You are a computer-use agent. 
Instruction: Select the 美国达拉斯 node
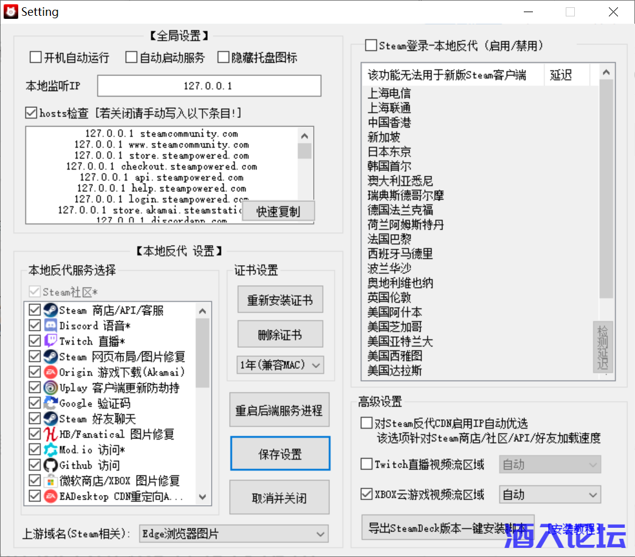394,370
